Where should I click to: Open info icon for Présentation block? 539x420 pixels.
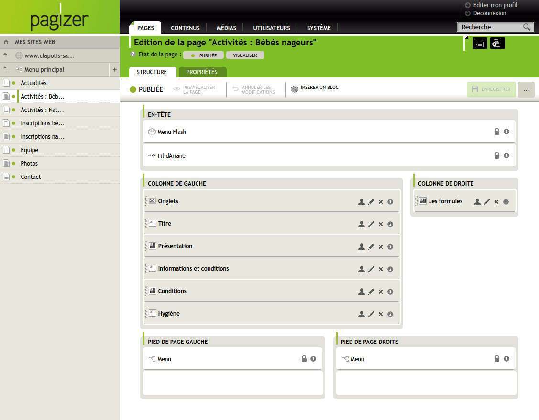[x=390, y=247]
